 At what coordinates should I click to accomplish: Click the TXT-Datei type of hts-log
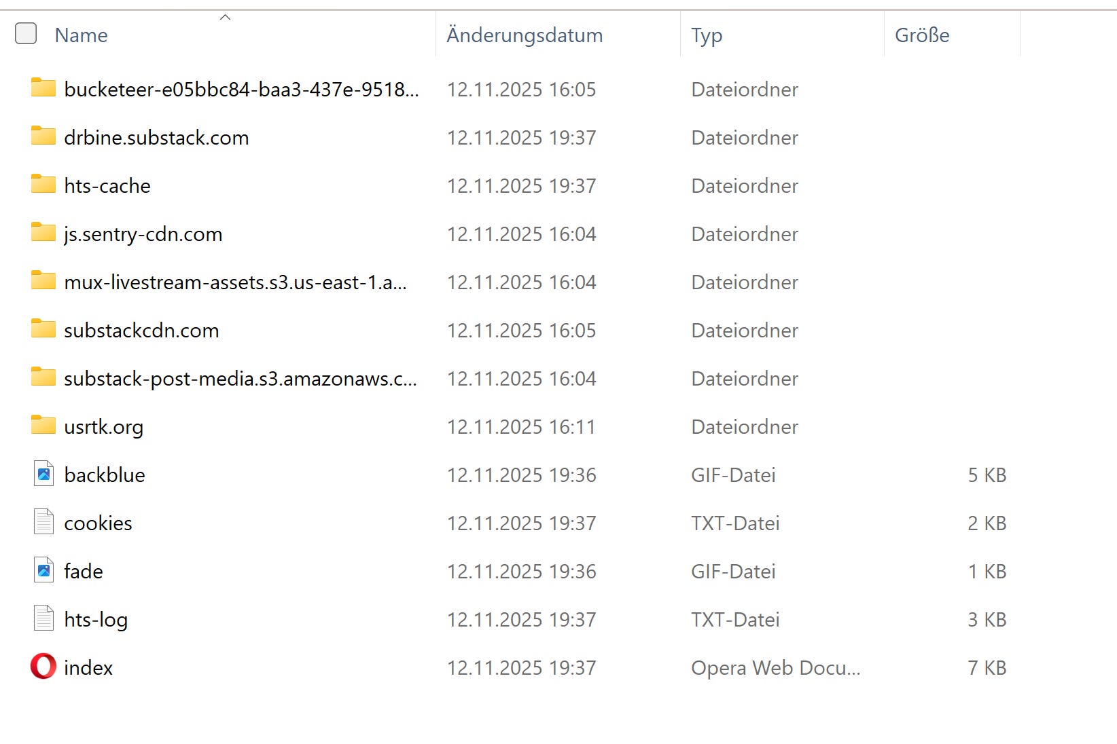point(735,620)
